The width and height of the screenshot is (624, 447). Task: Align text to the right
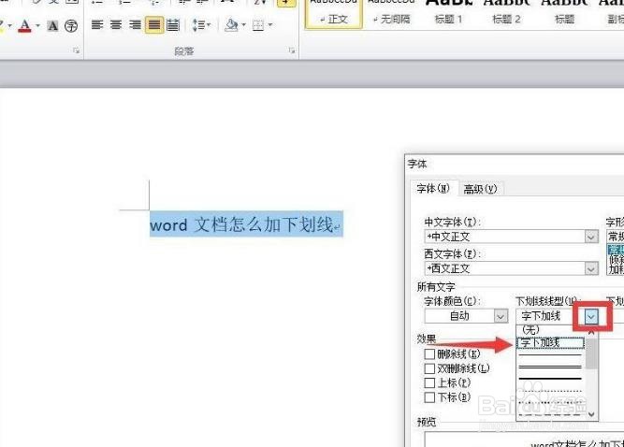135,25
